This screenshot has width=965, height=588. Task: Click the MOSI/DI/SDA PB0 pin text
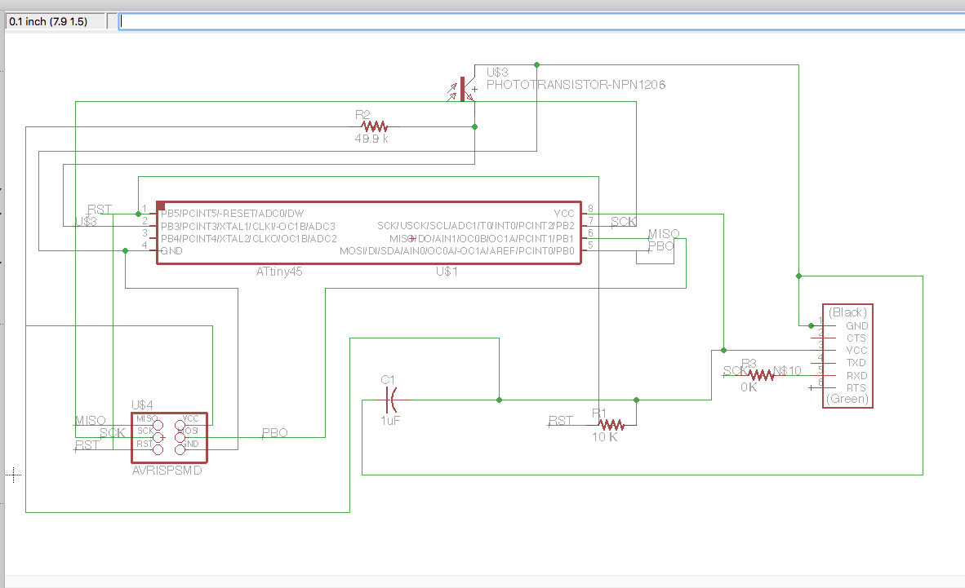pos(457,251)
